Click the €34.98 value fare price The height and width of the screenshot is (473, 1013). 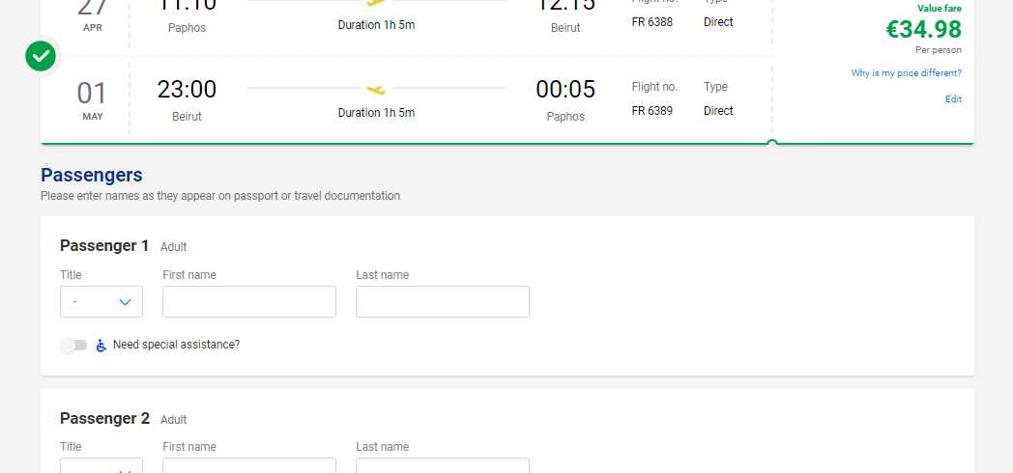923,30
